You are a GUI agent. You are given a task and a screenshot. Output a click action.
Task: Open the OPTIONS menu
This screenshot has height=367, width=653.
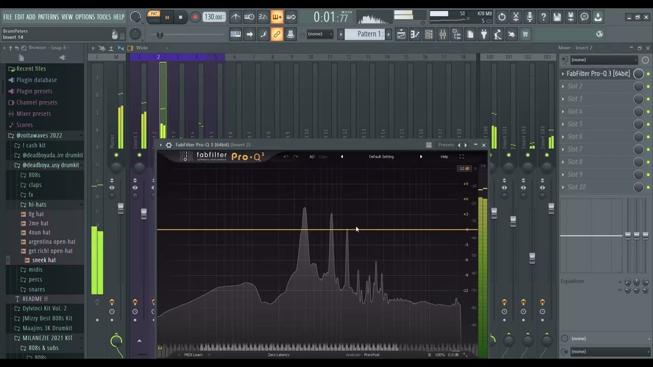pyautogui.click(x=85, y=17)
